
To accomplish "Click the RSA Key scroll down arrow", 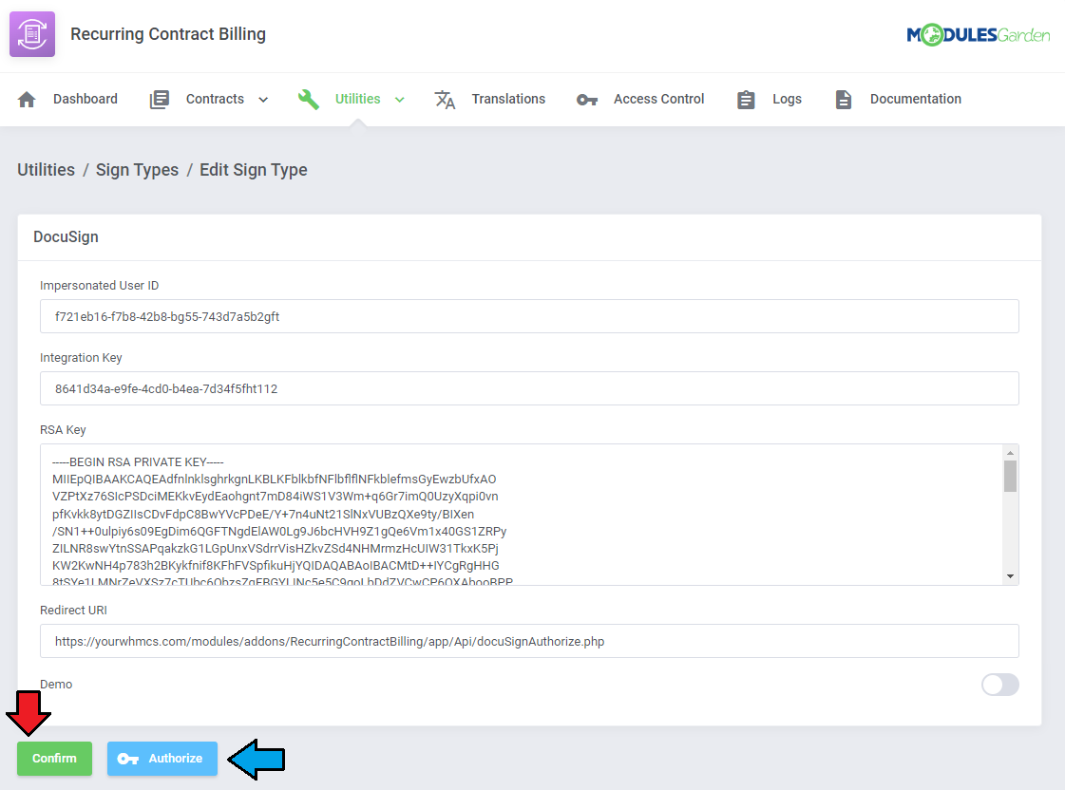I will tap(1010, 576).
